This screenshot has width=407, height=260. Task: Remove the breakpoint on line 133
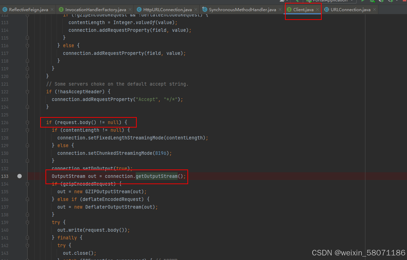tap(20, 176)
